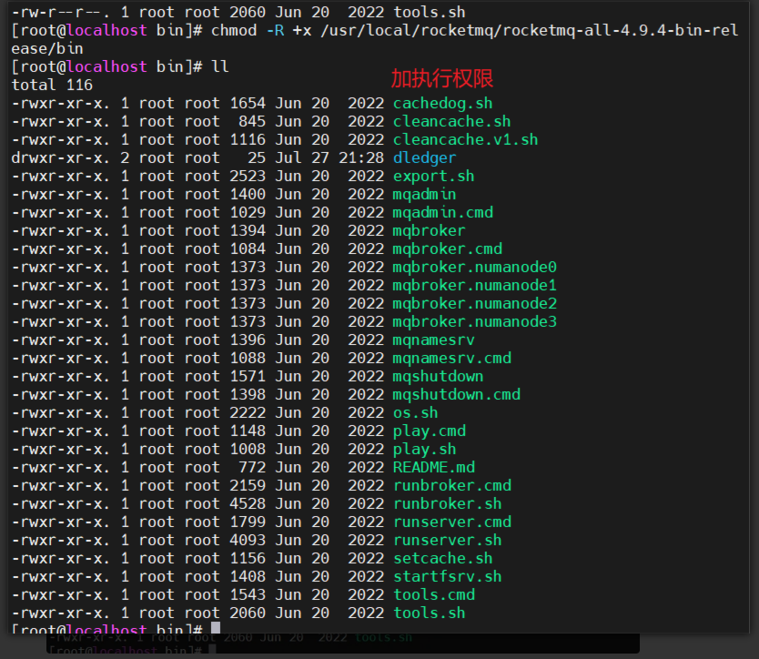Select the mqbroker.cmd filename
759x659 pixels.
point(447,248)
